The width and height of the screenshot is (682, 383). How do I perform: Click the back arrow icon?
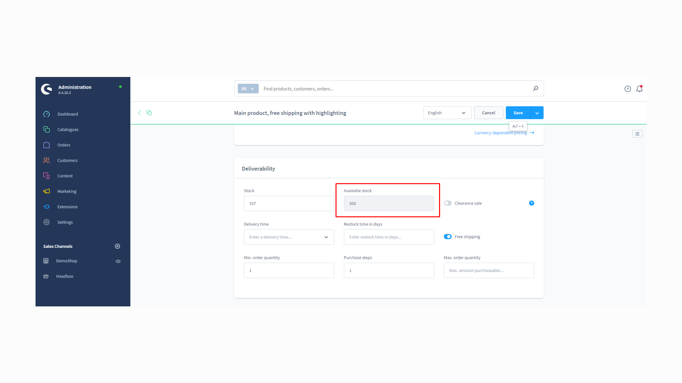point(140,113)
